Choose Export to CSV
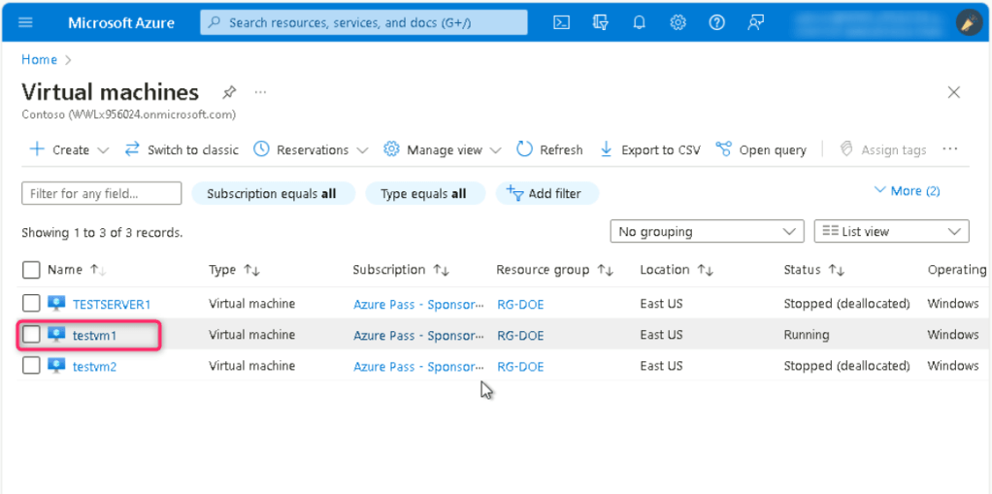Screen dimensions: 992x494 coord(649,149)
